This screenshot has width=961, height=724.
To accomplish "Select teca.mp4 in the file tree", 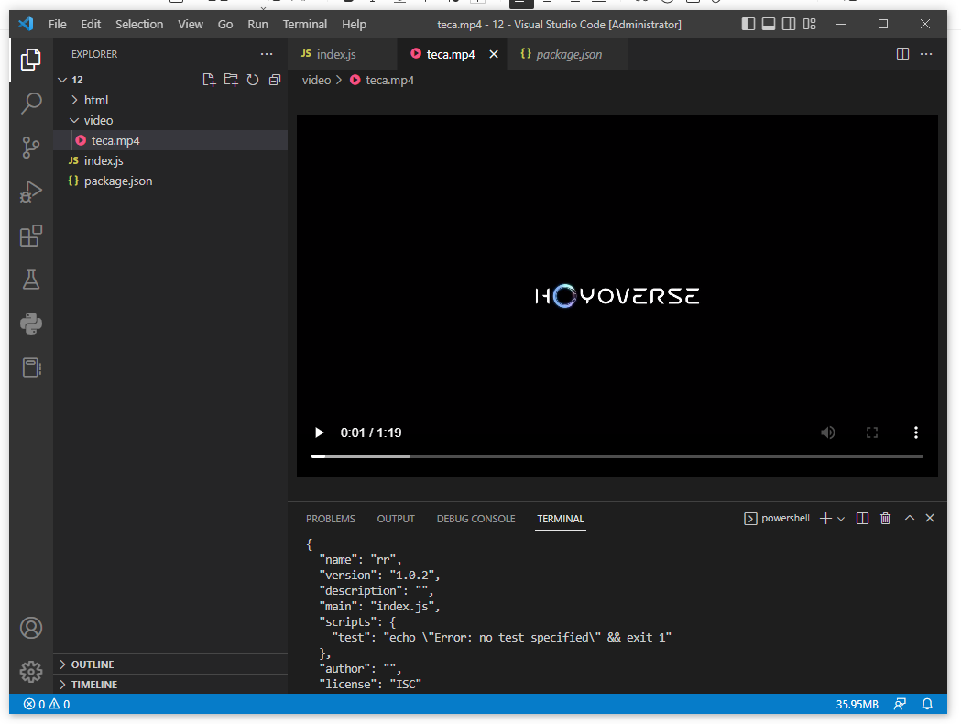I will 170,140.
